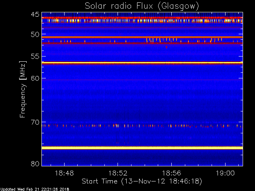
Task: Click the yellow emission band near 56.5 MHz
Action: pyautogui.click(x=142, y=63)
